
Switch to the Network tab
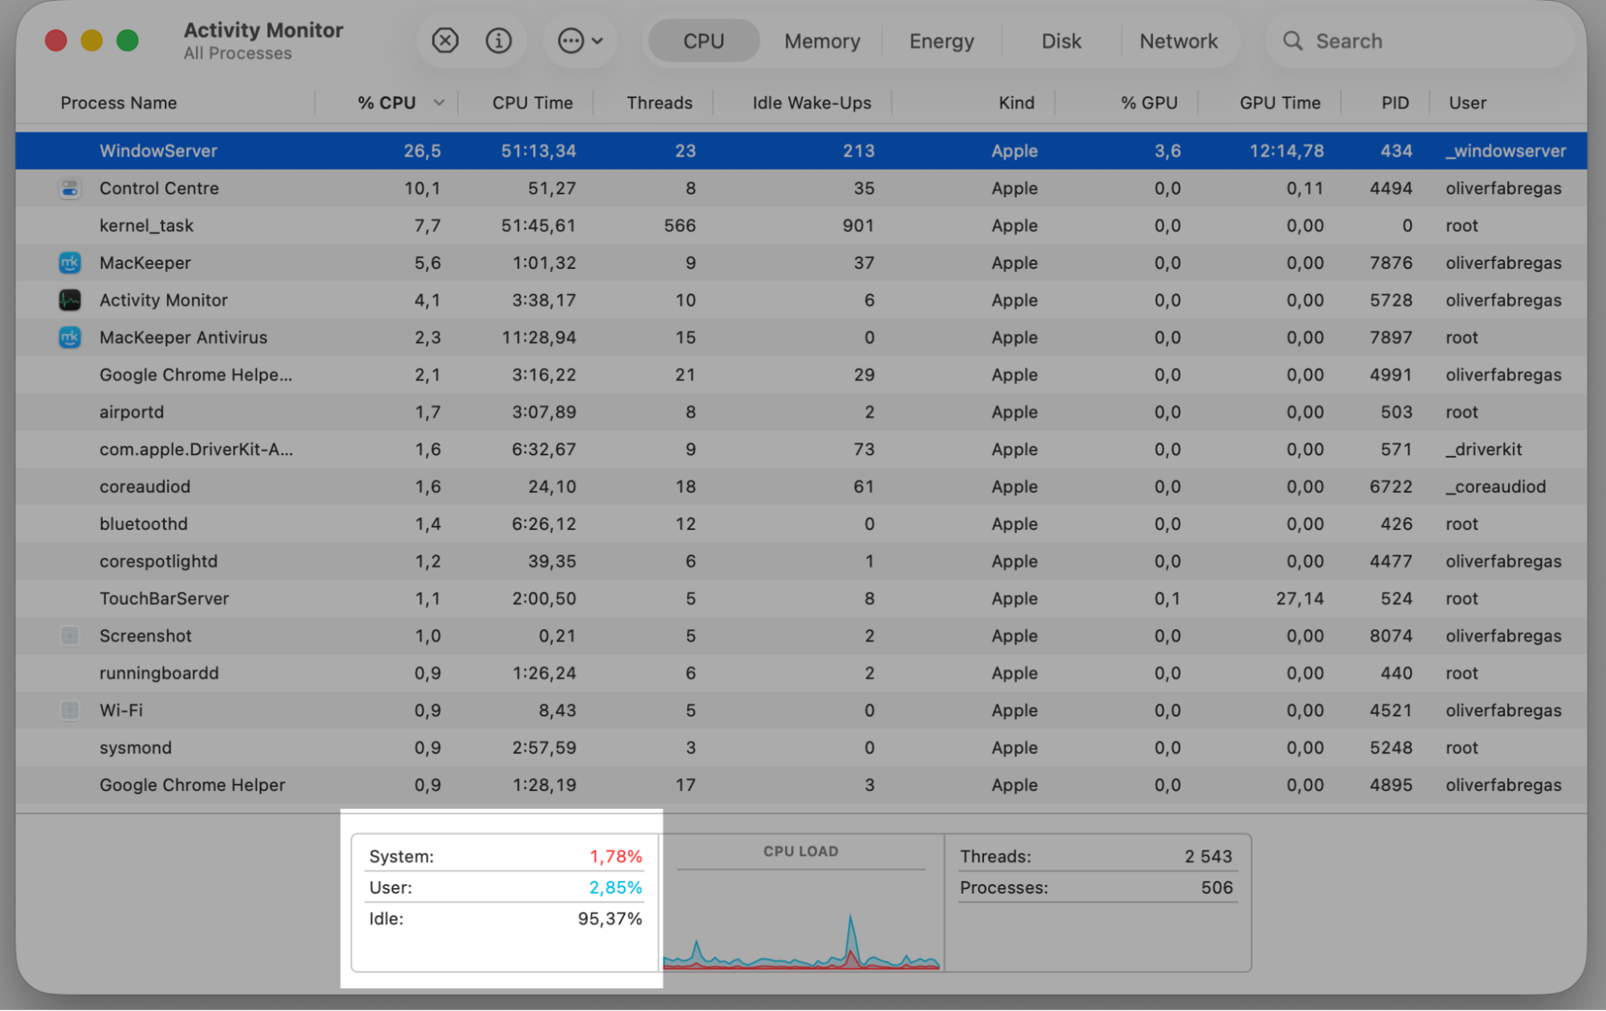(1179, 41)
